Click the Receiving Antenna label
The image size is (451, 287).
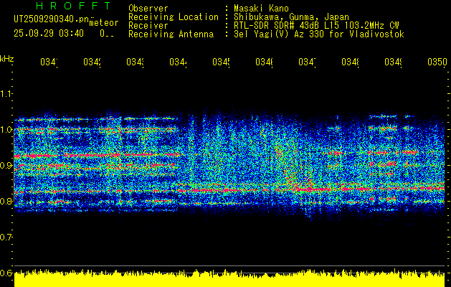pos(171,34)
